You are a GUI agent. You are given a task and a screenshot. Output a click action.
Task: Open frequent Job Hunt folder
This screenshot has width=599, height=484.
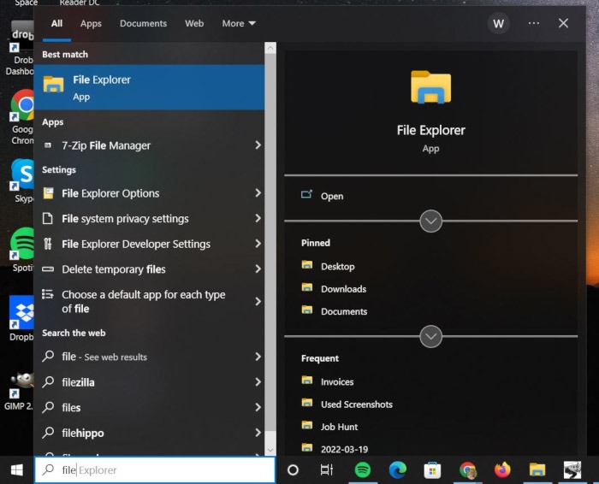click(339, 427)
